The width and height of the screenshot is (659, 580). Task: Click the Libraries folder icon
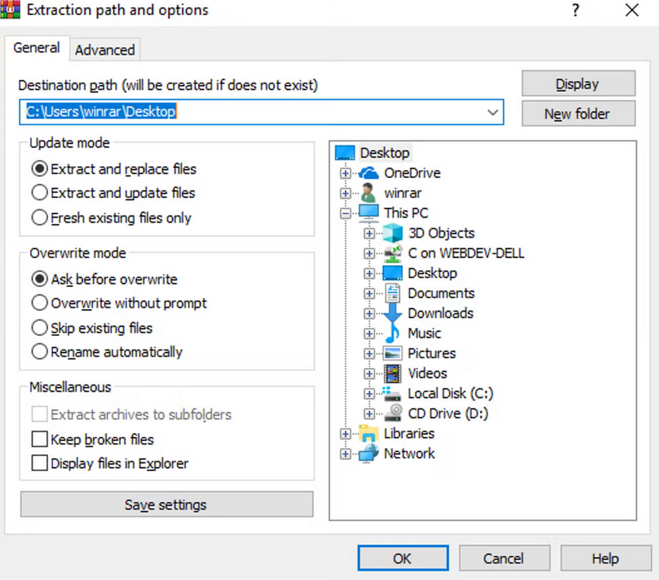pos(369,434)
